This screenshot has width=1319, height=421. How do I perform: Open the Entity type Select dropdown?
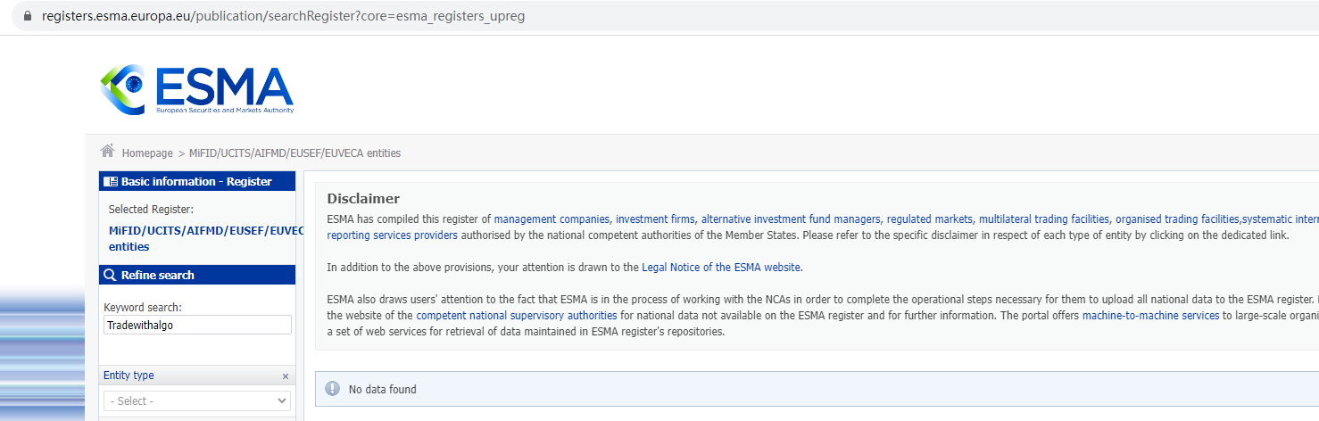pyautogui.click(x=197, y=401)
